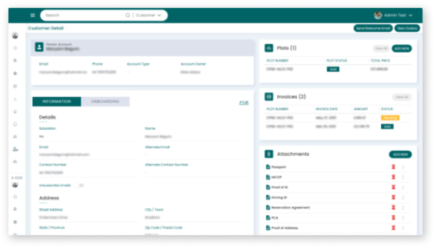Click the Plots panel icon

point(269,48)
